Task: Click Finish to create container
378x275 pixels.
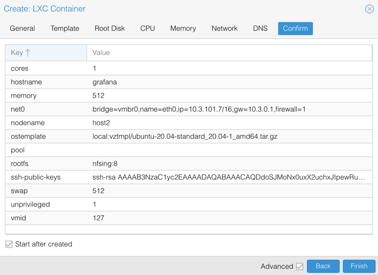Action: pyautogui.click(x=359, y=266)
